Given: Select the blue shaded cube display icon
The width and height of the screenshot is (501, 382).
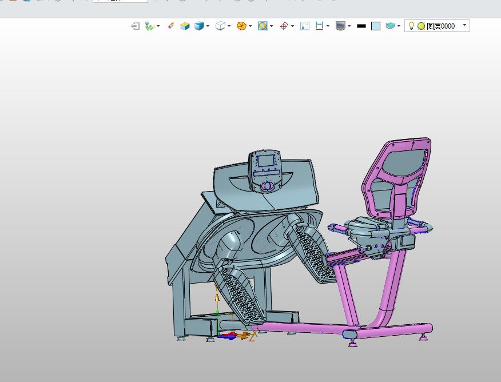Looking at the screenshot, I should (x=200, y=26).
